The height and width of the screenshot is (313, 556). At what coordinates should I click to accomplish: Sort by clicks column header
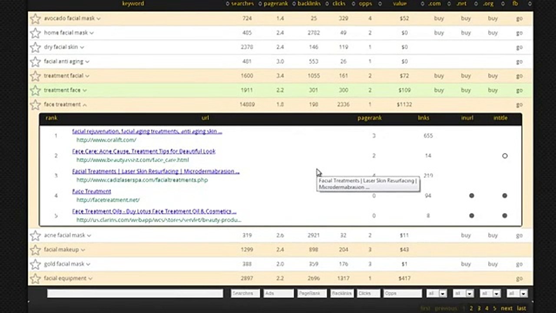339,3
